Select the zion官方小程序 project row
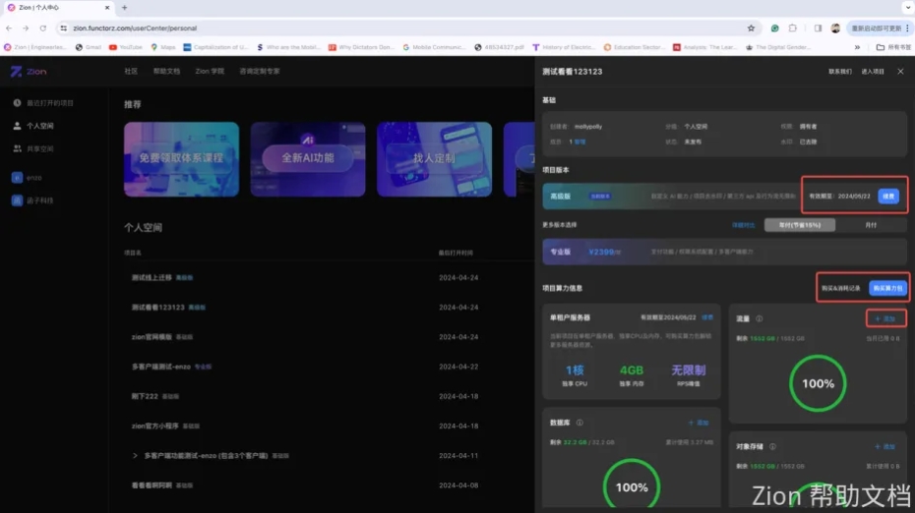Image resolution: width=915 pixels, height=513 pixels. 330,427
